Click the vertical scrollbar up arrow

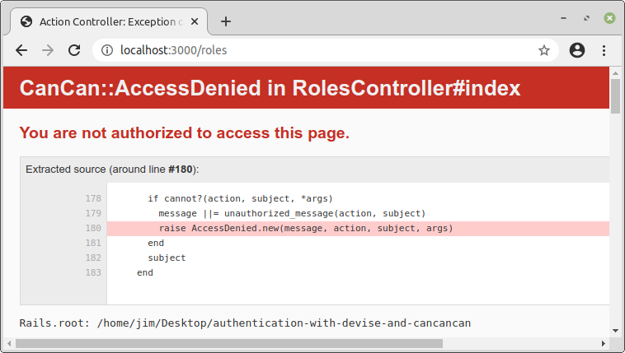click(615, 73)
